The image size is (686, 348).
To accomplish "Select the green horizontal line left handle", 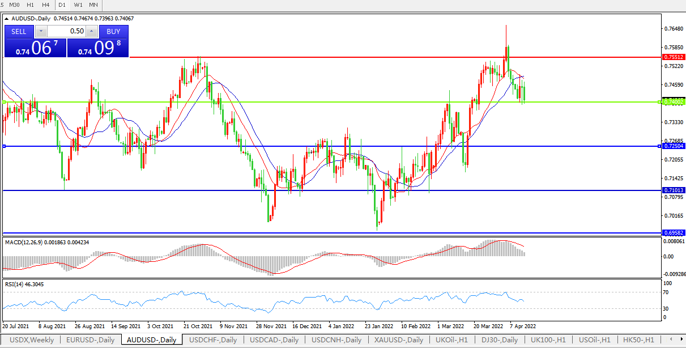I will point(4,102).
